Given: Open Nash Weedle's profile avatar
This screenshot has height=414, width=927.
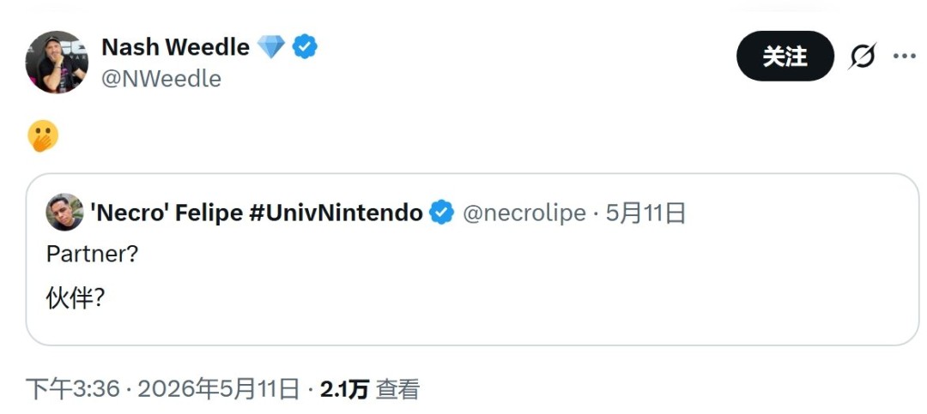Looking at the screenshot, I should pyautogui.click(x=57, y=62).
